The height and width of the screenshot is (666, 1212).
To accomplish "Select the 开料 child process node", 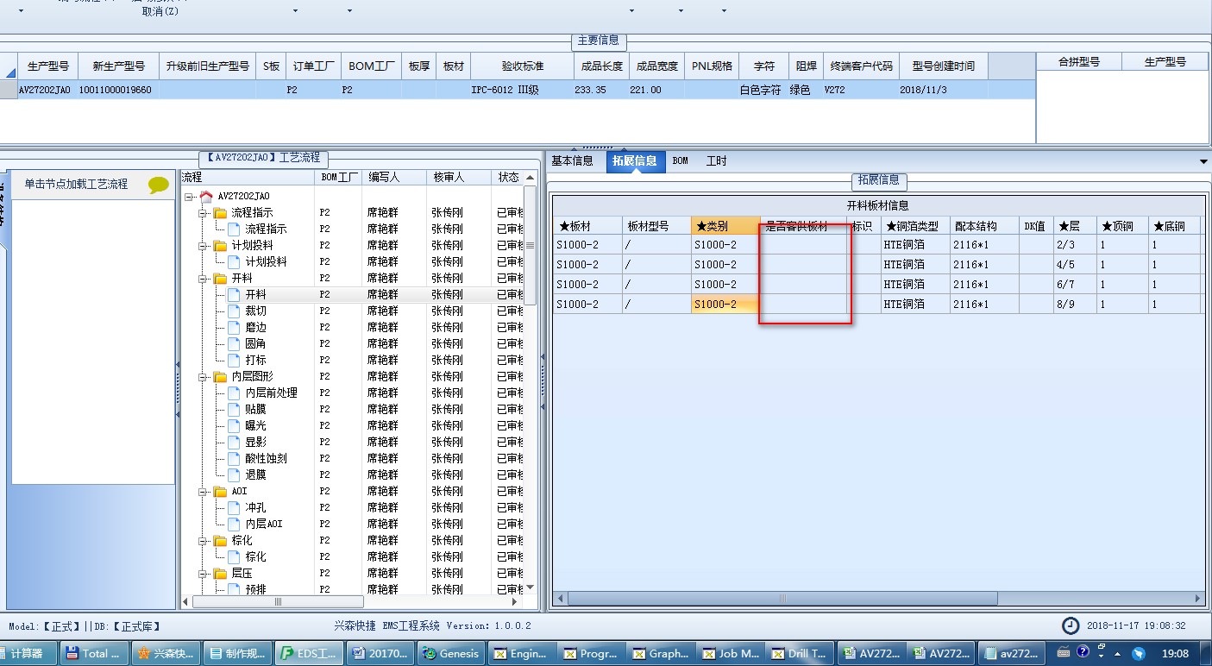I will click(255, 294).
